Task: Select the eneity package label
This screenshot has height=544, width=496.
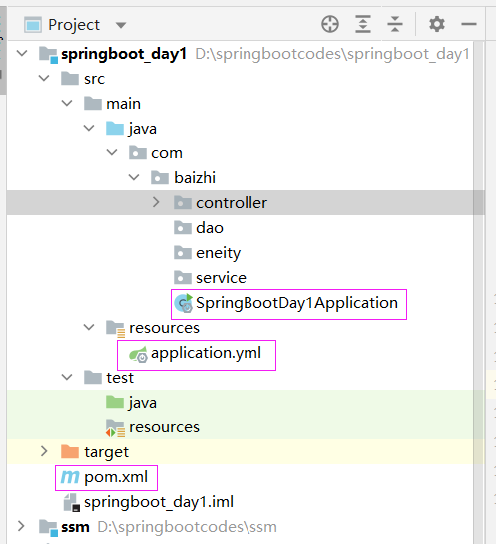Action: (x=218, y=254)
